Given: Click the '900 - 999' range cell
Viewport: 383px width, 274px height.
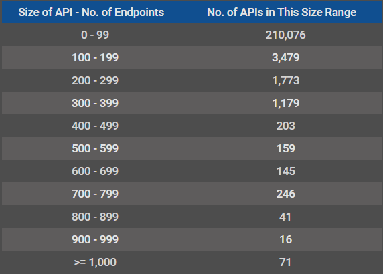Looking at the screenshot, I should (95, 239).
